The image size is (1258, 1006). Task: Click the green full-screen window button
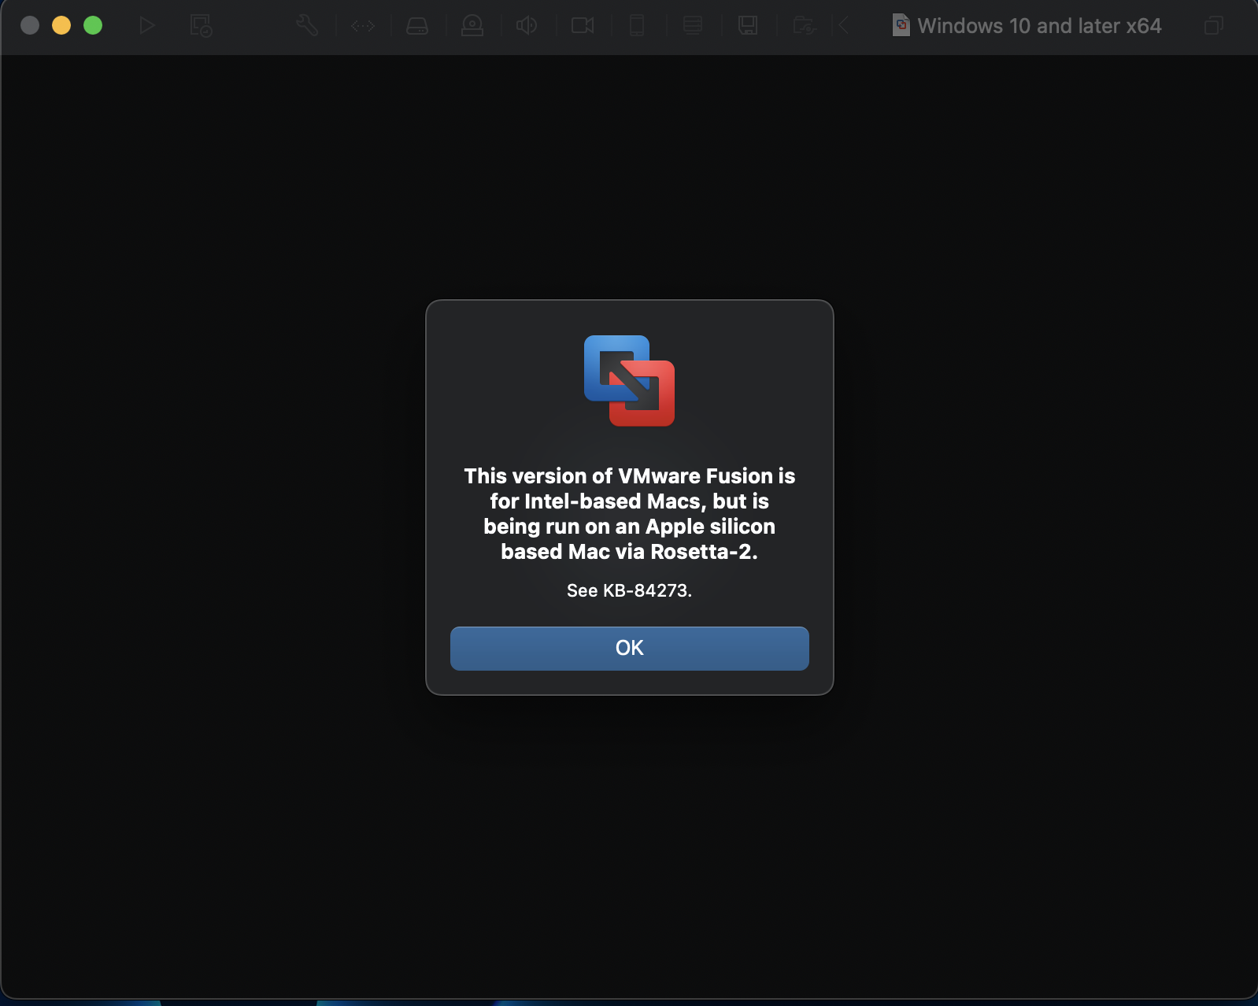point(93,25)
